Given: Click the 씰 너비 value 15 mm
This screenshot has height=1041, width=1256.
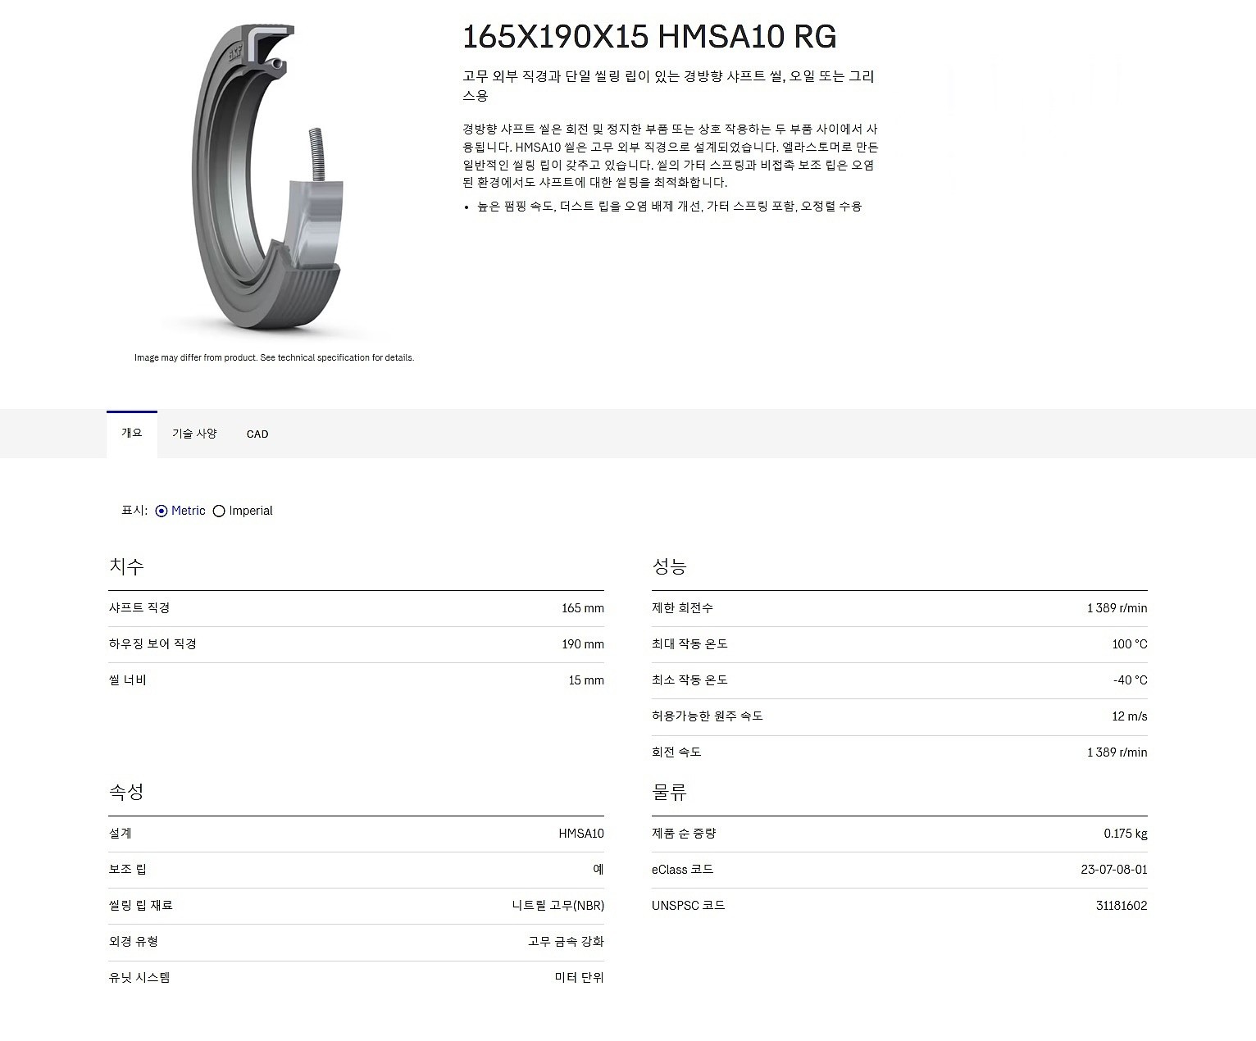Looking at the screenshot, I should (x=586, y=680).
